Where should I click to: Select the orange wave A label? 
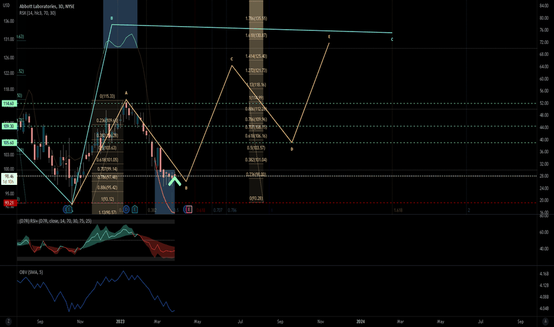(x=126, y=93)
